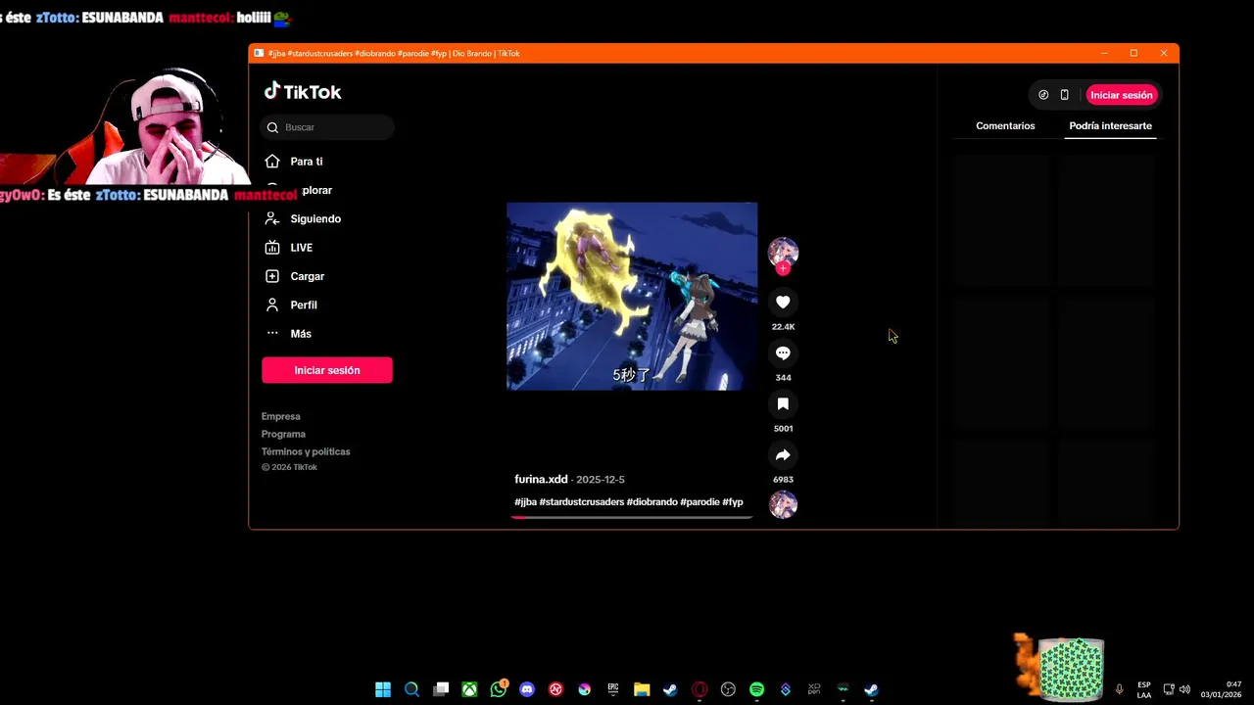1254x705 pixels.
Task: Select the © 2026 TikTok text
Action: click(289, 467)
